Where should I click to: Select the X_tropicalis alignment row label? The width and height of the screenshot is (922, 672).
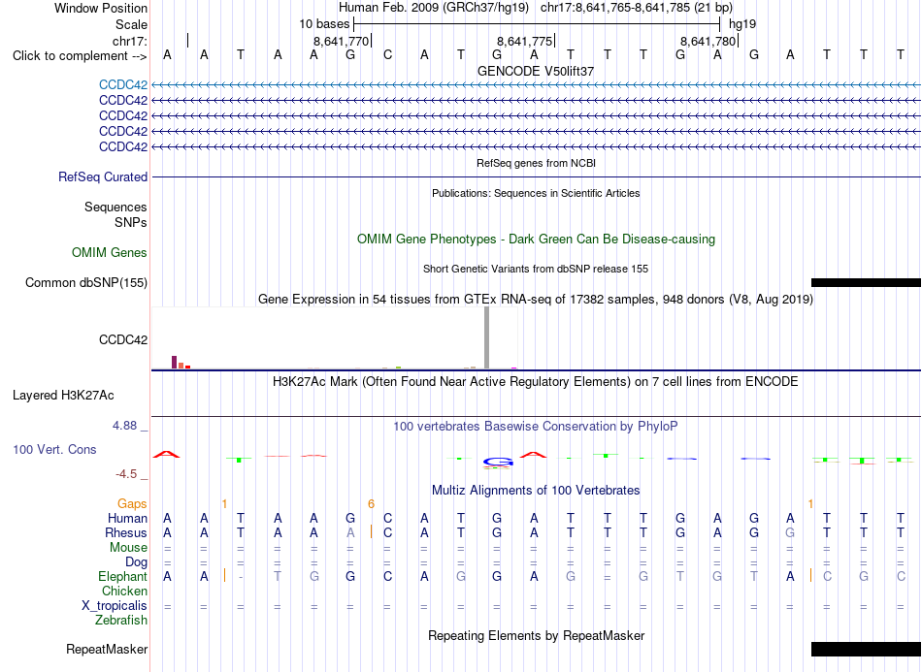pyautogui.click(x=115, y=606)
